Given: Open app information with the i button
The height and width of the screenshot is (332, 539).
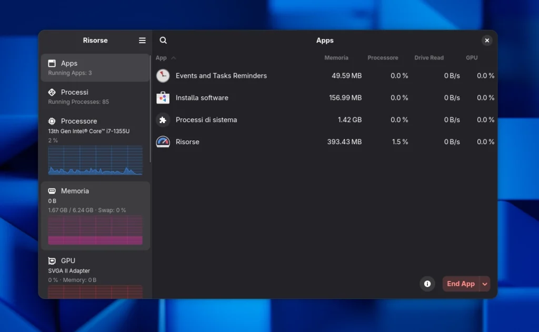Looking at the screenshot, I should click(x=427, y=284).
